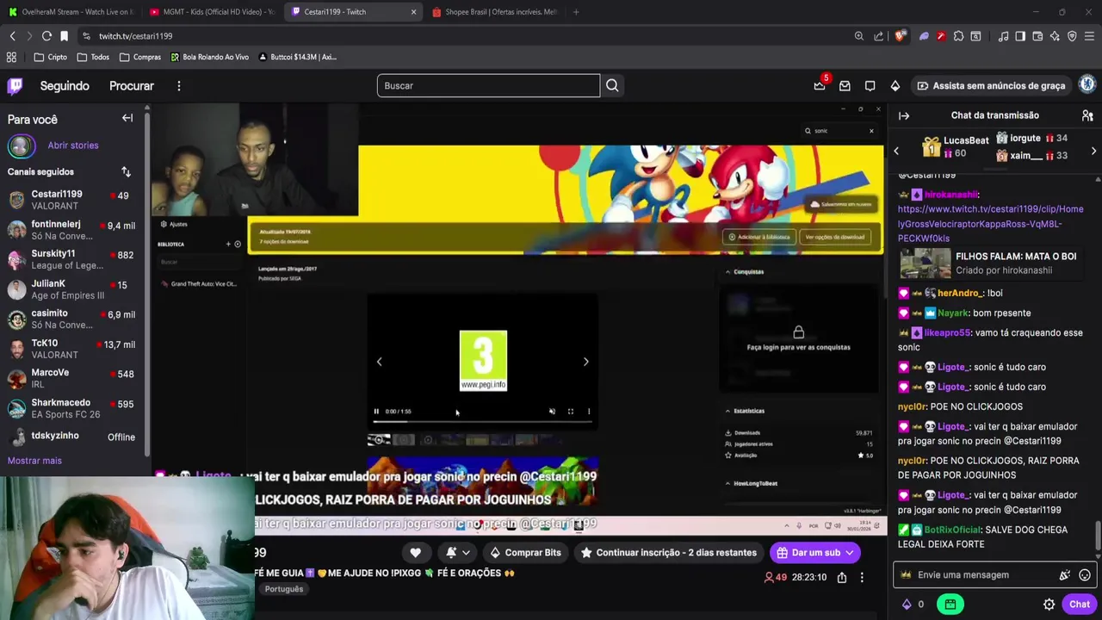Open the Cripto bookmarks folder
The width and height of the screenshot is (1102, 620).
[50, 57]
